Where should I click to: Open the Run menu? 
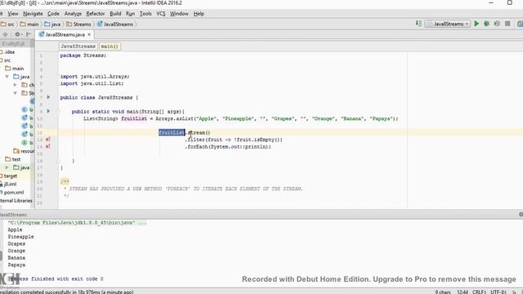(x=130, y=14)
